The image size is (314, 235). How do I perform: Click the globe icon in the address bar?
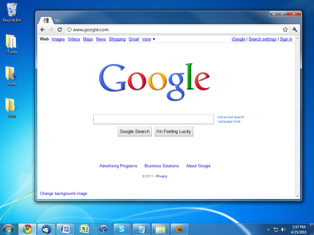pyautogui.click(x=69, y=30)
